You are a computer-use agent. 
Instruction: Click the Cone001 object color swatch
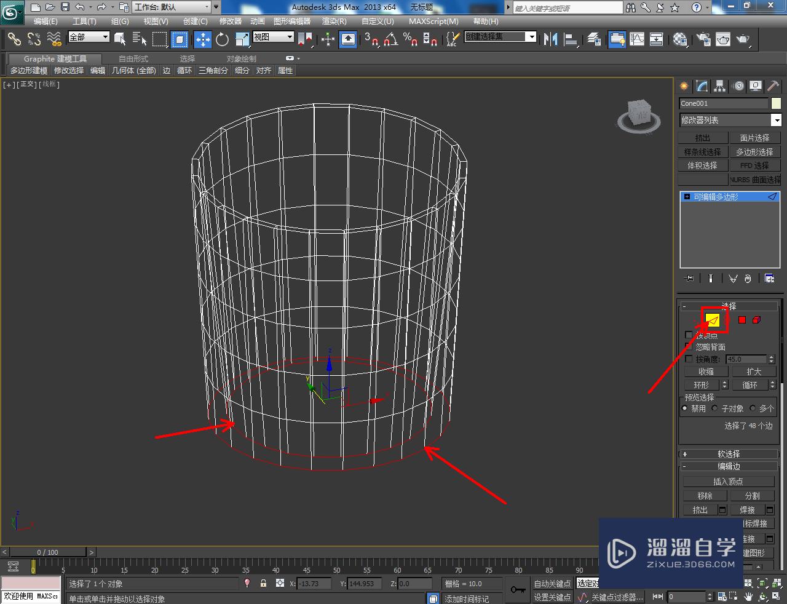777,103
